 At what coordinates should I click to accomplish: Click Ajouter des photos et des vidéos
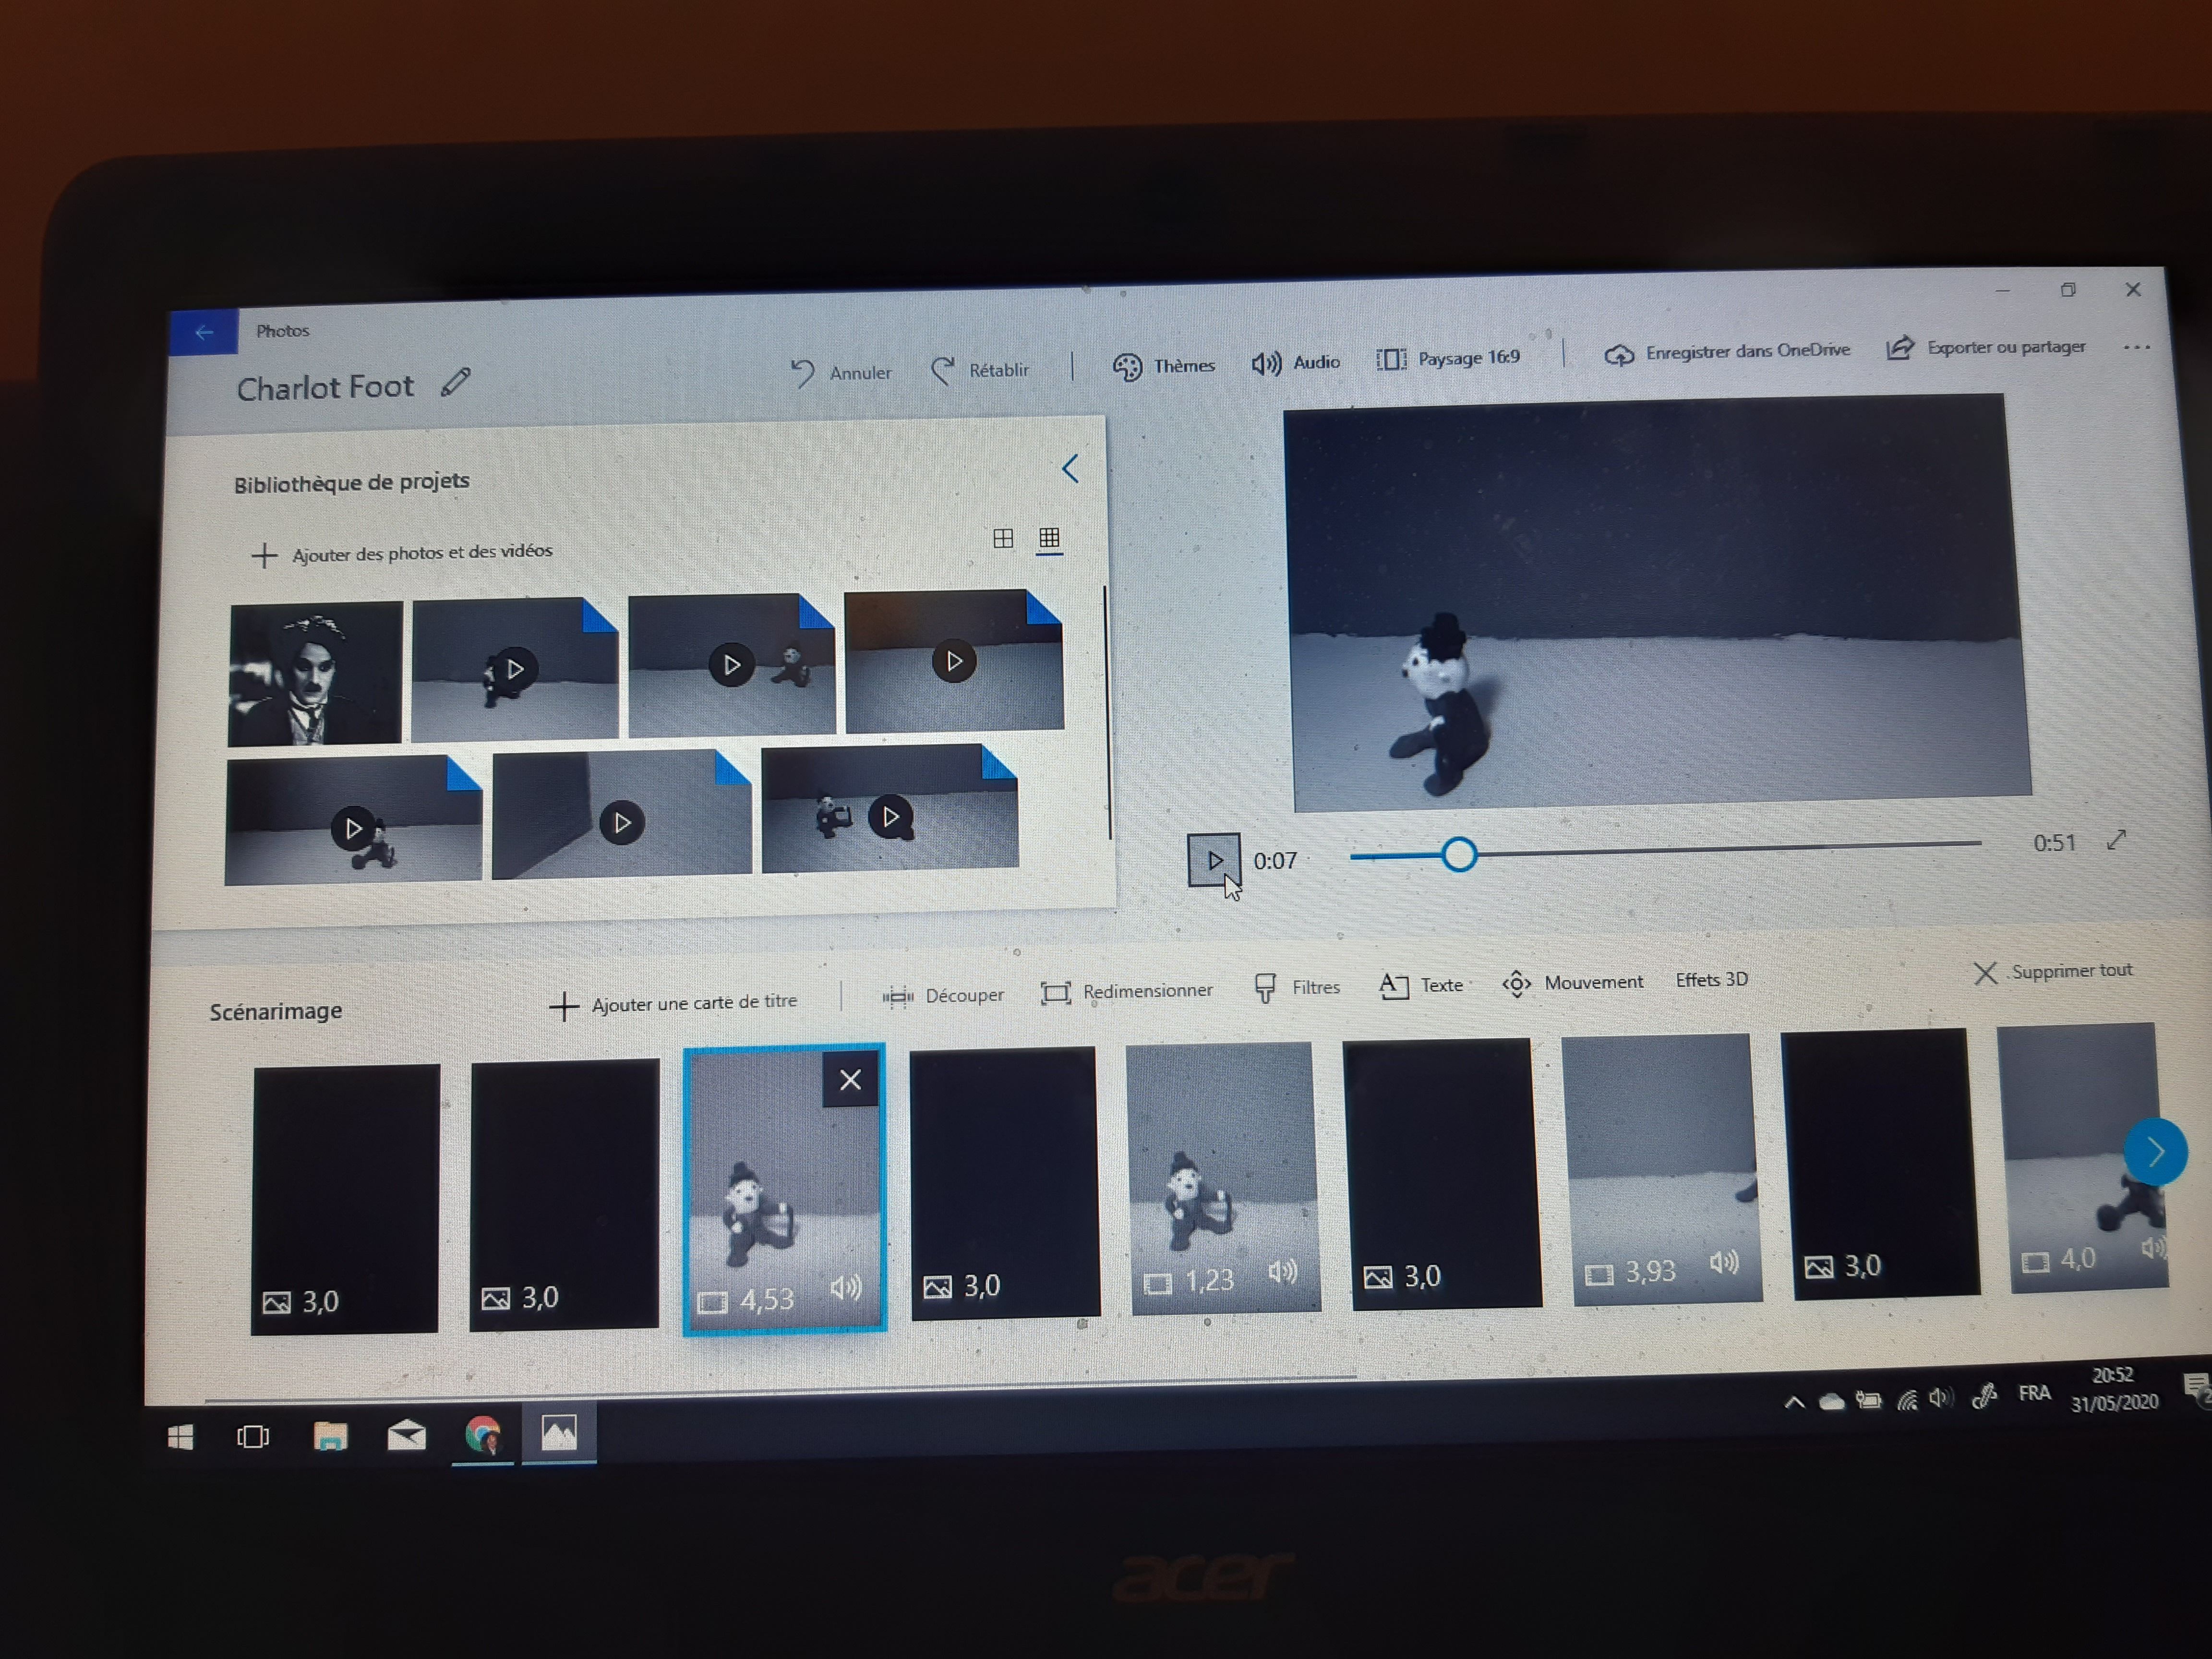click(x=402, y=553)
